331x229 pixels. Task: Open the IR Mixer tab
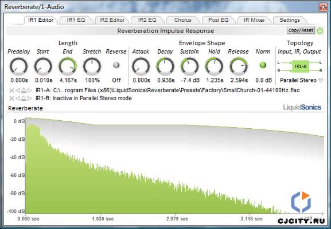click(x=254, y=20)
